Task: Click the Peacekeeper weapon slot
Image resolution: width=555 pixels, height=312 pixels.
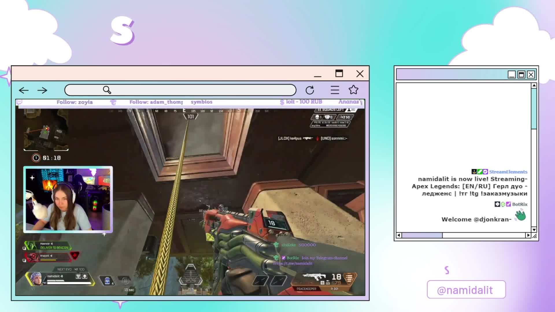Action: click(x=306, y=289)
